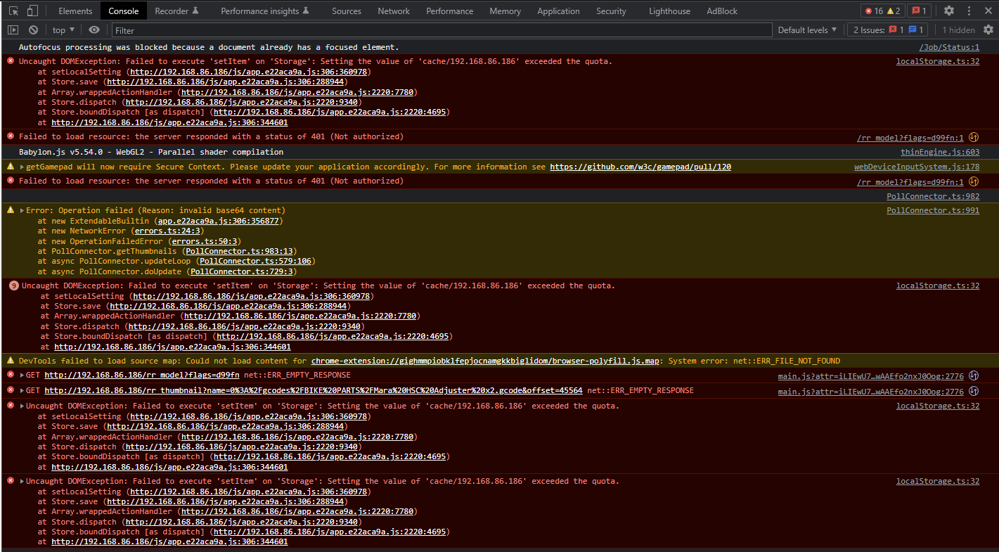Click the 1 hidden messages label
Image resolution: width=999 pixels, height=552 pixels.
(x=959, y=30)
